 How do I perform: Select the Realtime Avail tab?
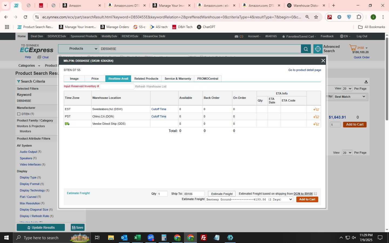pos(118,79)
